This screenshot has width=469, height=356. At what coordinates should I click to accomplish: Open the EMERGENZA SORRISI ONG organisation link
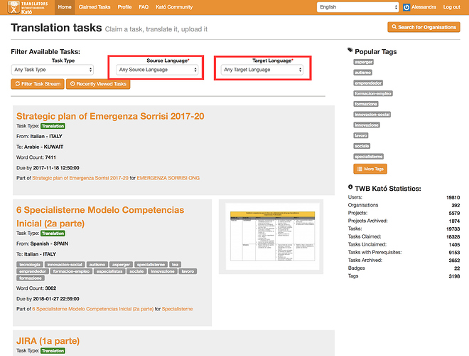(x=168, y=178)
